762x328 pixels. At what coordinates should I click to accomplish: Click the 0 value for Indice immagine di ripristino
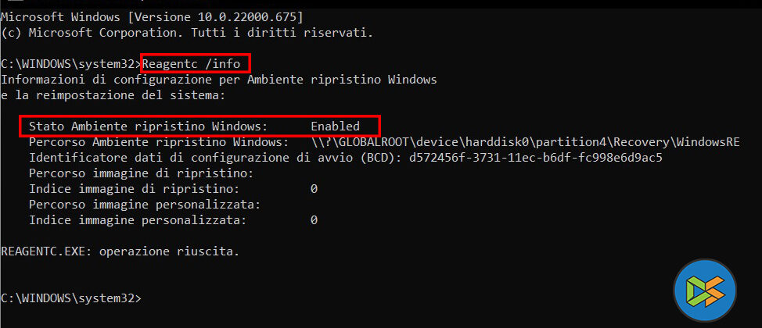314,189
